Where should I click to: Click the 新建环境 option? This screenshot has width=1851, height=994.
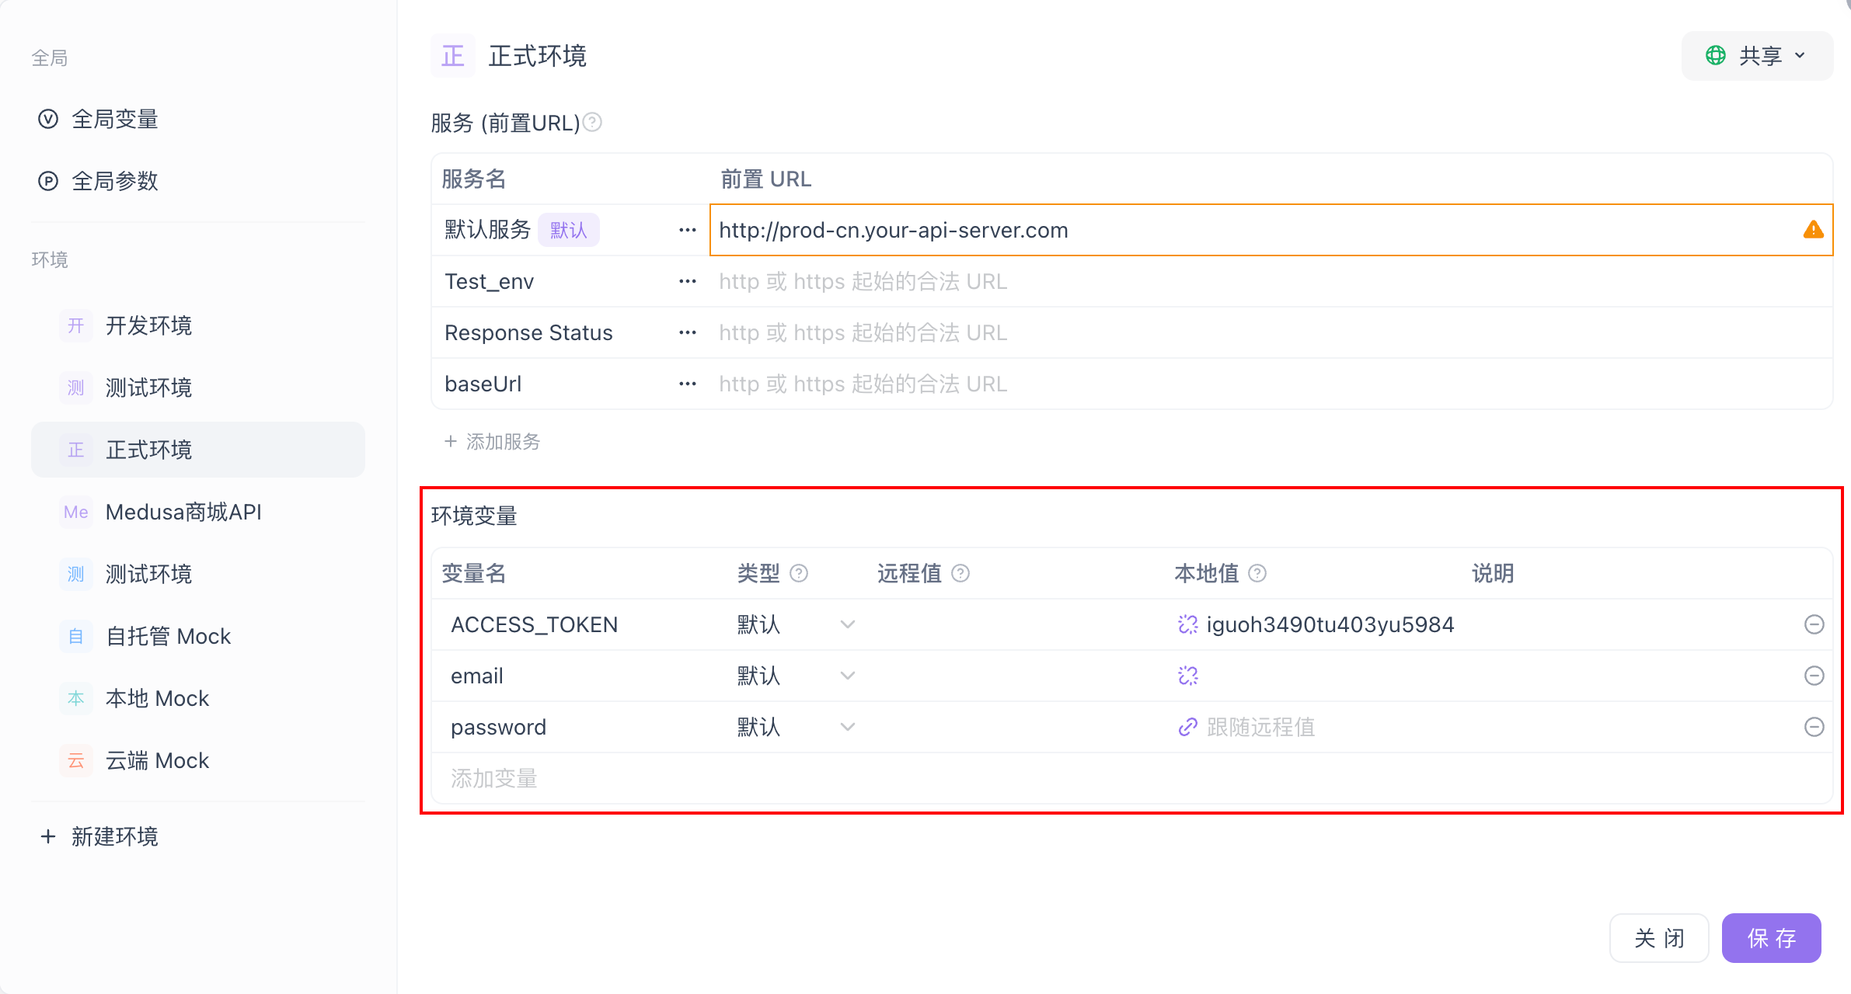pyautogui.click(x=115, y=836)
